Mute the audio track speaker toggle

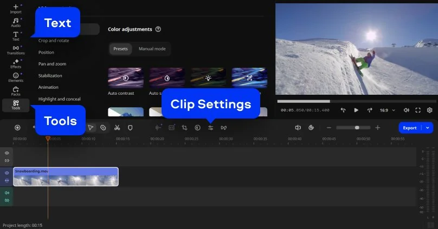point(7,193)
